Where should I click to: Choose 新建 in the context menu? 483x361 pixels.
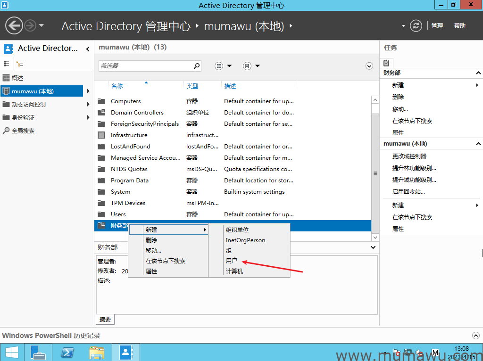(168, 230)
